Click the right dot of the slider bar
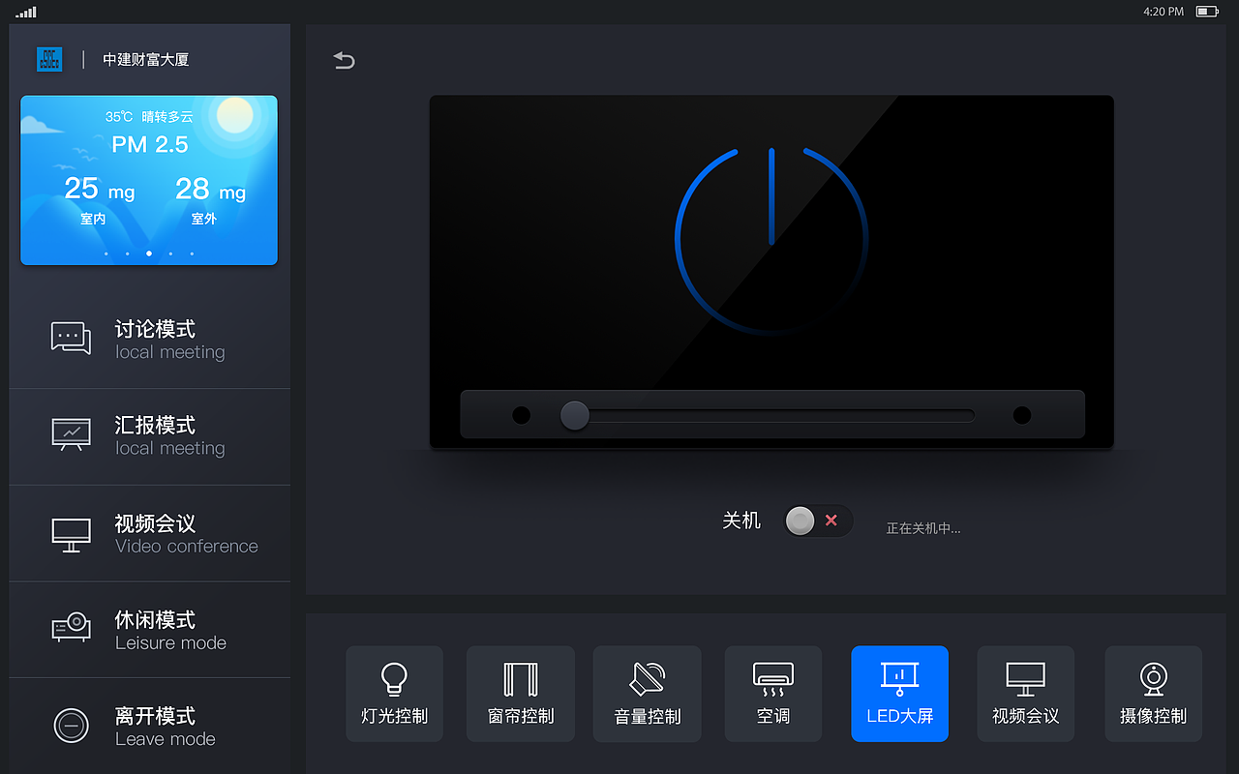 1022,415
